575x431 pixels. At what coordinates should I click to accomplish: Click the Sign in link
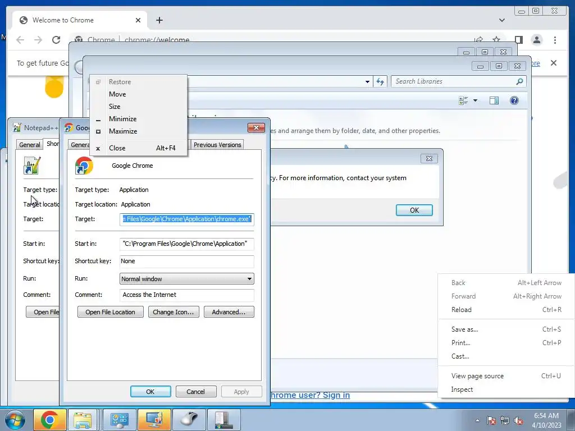(336, 395)
